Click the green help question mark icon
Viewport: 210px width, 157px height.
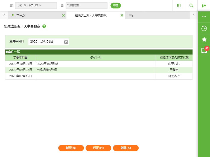44,26
